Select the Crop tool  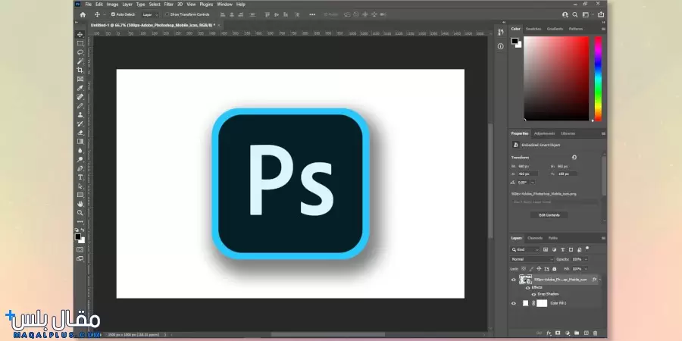[x=80, y=70]
